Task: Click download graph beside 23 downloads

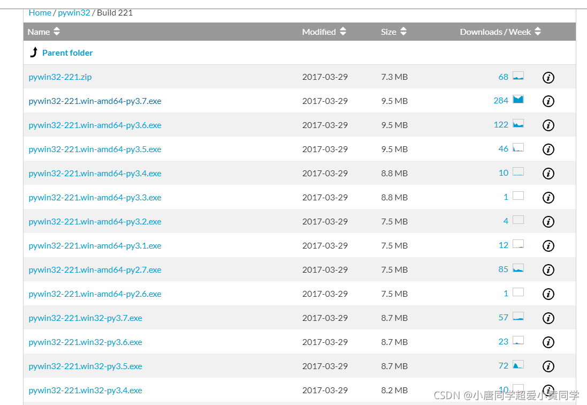Action: [x=518, y=341]
